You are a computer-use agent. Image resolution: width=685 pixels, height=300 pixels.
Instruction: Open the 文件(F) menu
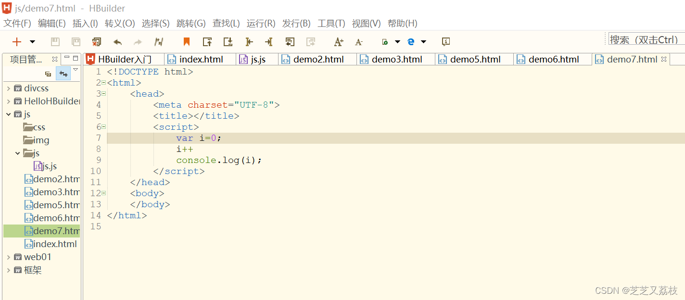point(17,23)
